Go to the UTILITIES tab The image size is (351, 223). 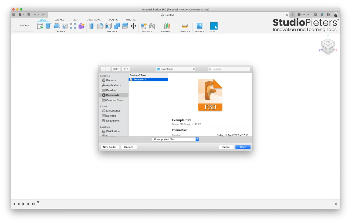[131, 20]
